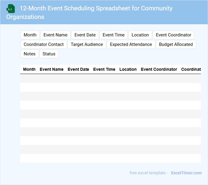
Task: Click the Expected Attendance tag
Action: point(131,44)
